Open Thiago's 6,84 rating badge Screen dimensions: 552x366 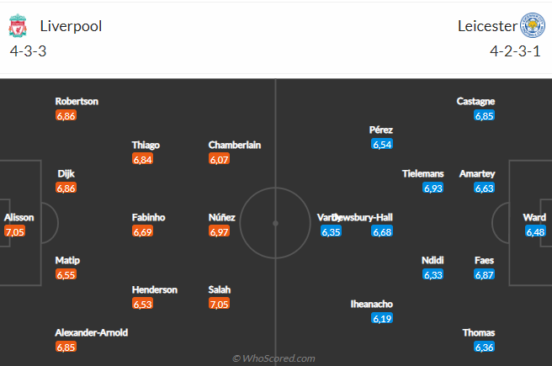pos(143,159)
